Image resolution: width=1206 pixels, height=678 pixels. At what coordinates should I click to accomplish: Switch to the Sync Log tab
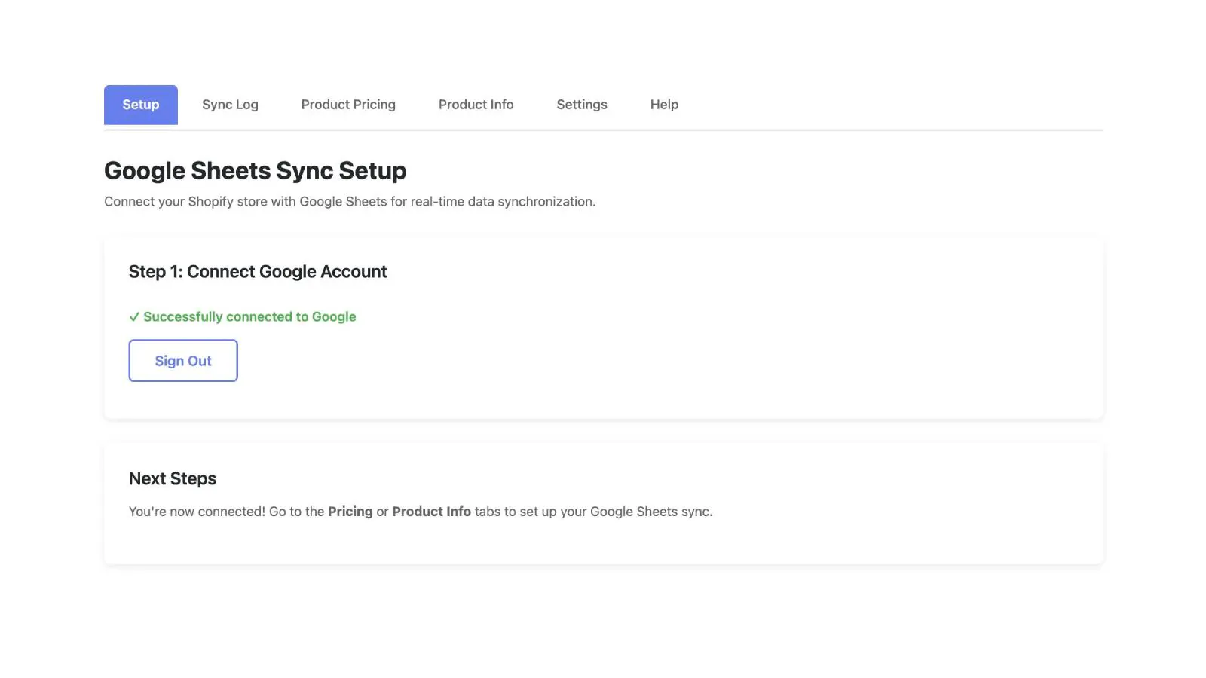point(230,105)
